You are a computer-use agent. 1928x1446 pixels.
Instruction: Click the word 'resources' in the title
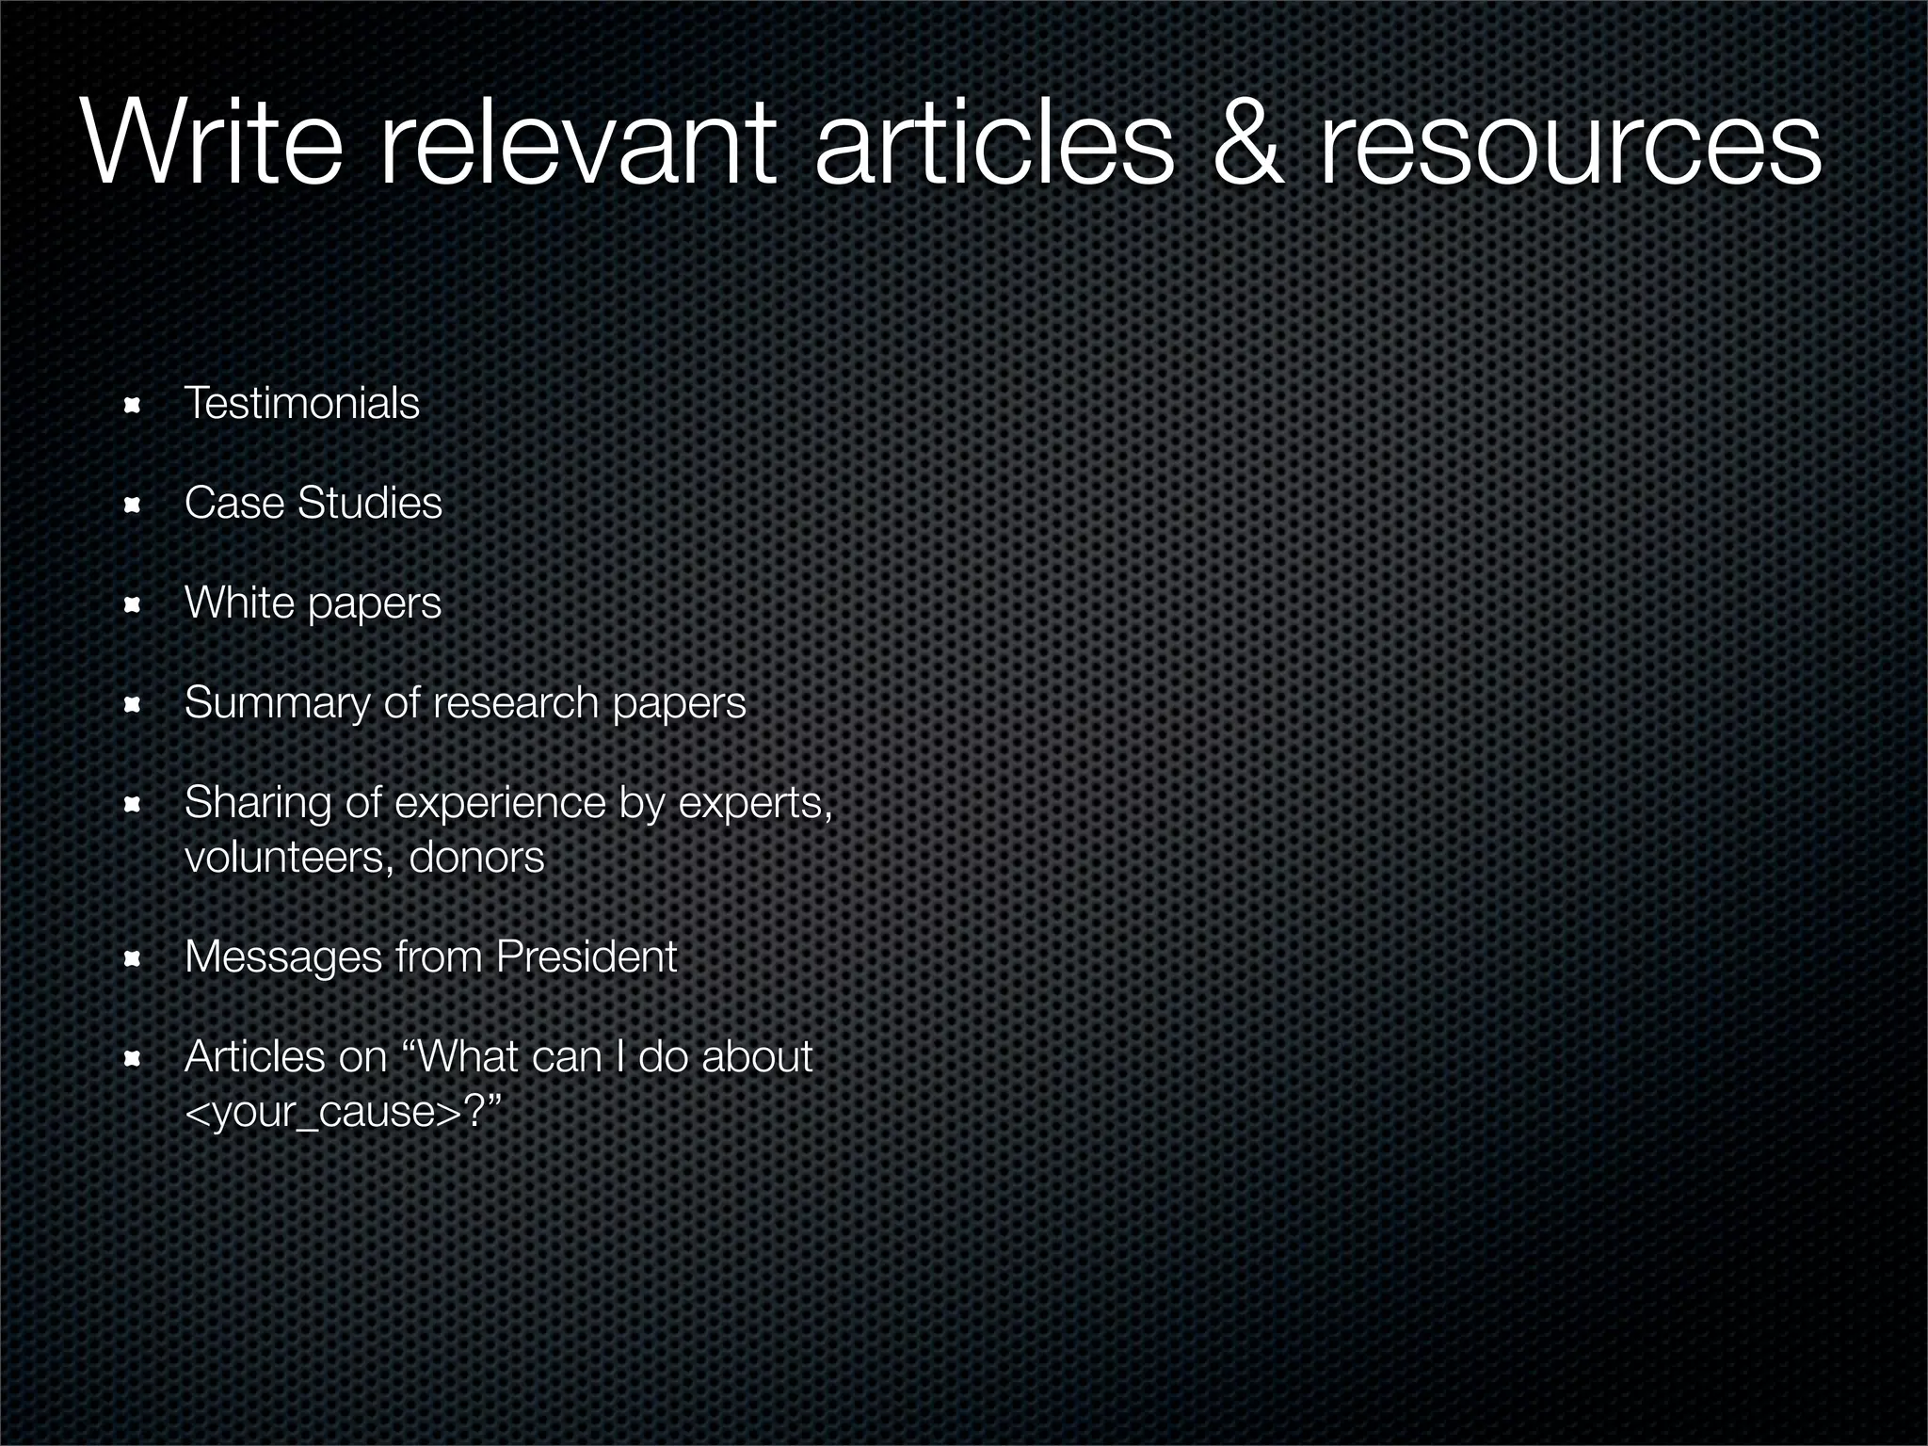click(x=1569, y=146)
